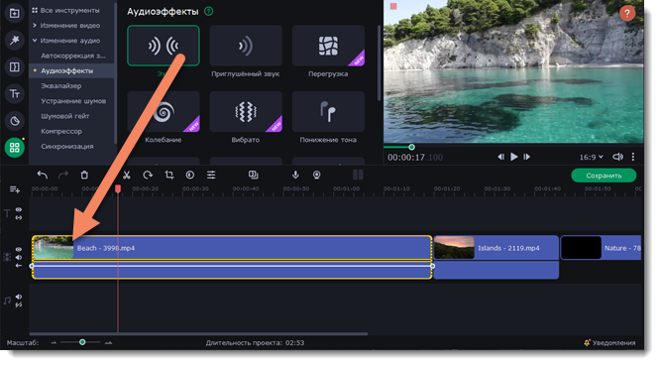659x365 pixels.
Task: Record video from webcam icon
Action: [316, 175]
